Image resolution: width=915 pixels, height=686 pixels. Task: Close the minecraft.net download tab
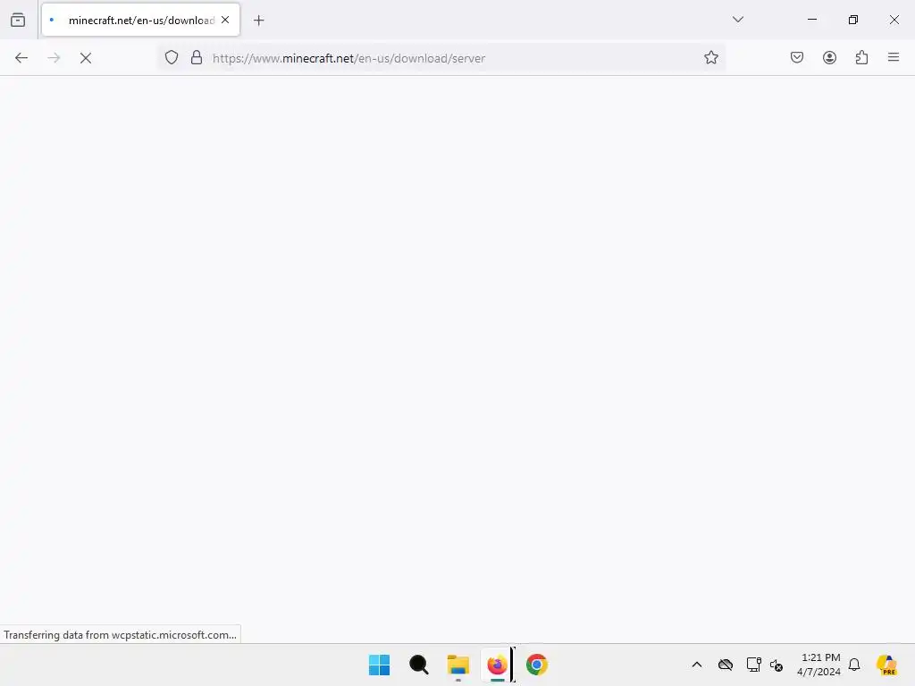click(x=225, y=20)
